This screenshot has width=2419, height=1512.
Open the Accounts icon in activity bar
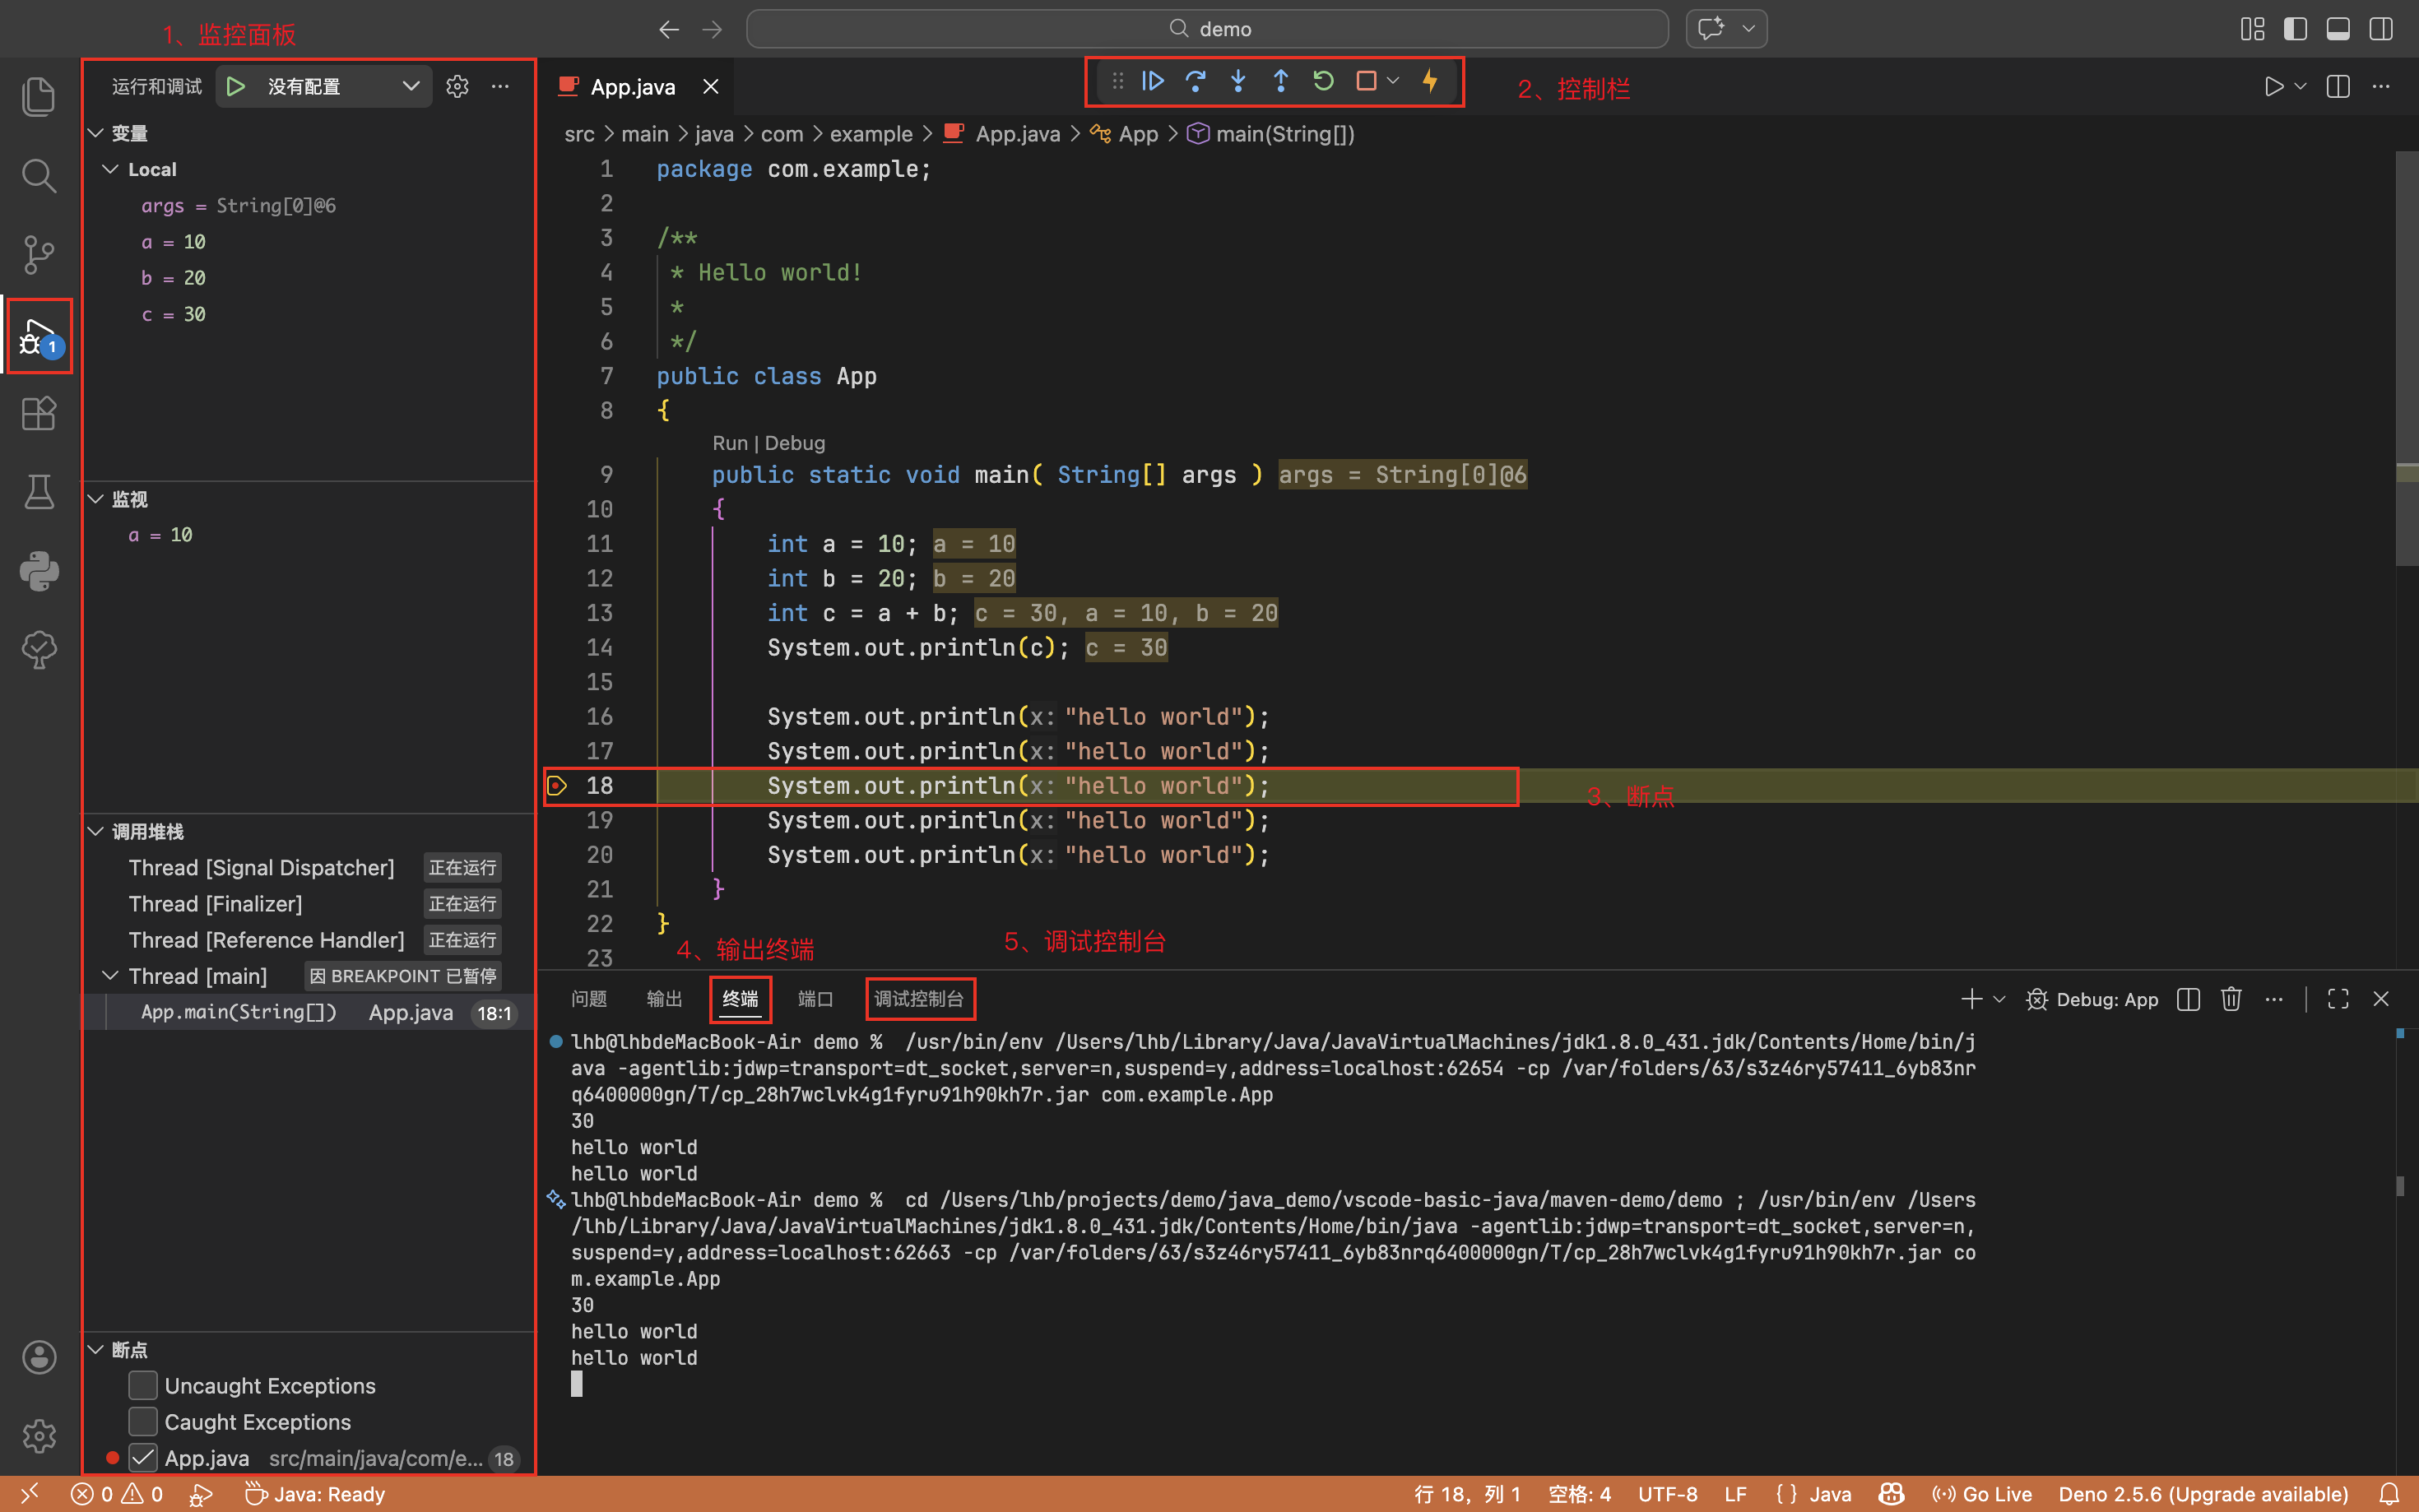tap(39, 1357)
